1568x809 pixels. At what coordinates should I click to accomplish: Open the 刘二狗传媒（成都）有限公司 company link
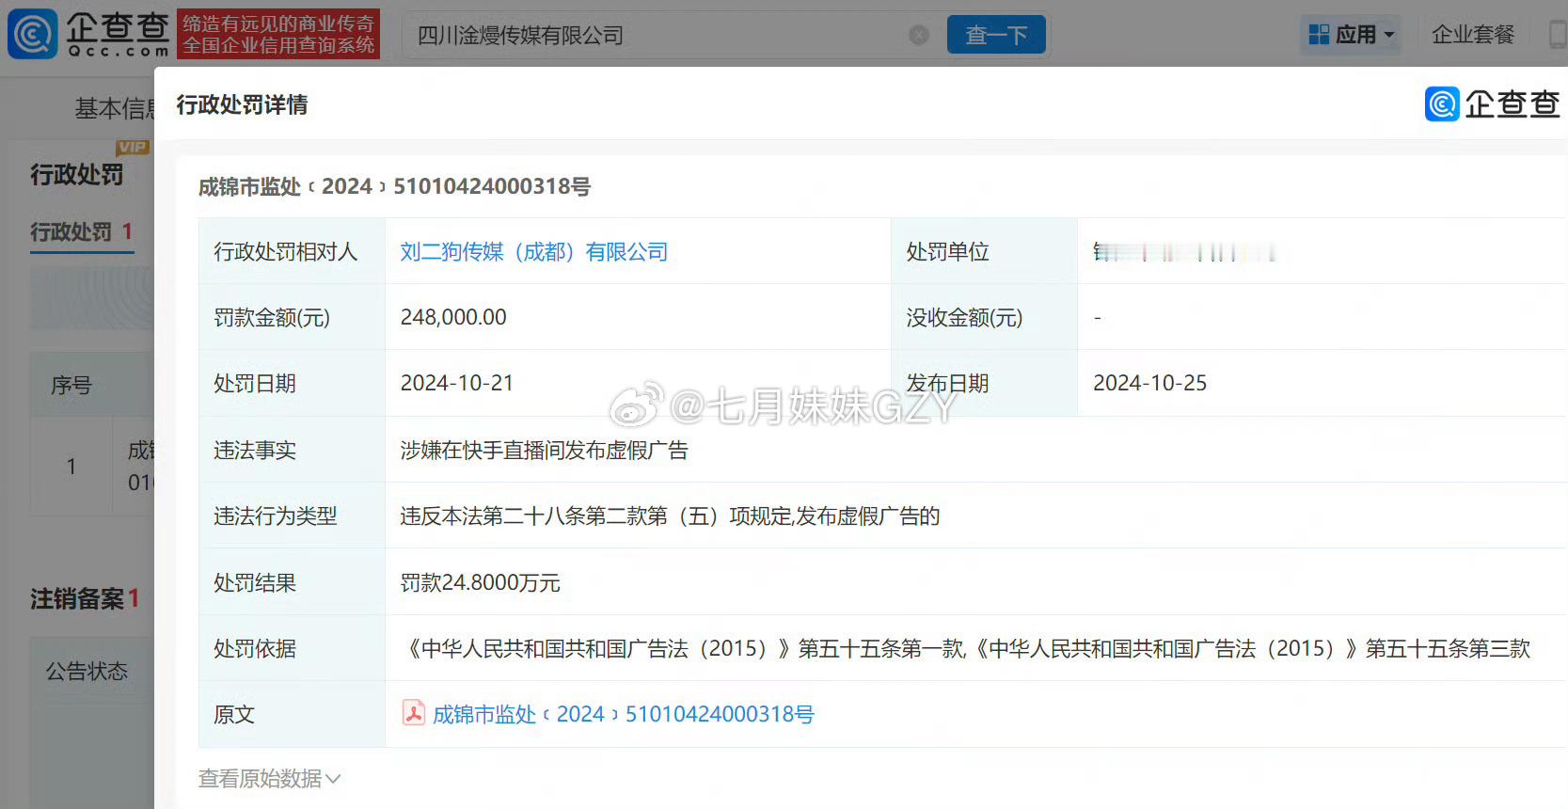(x=533, y=251)
